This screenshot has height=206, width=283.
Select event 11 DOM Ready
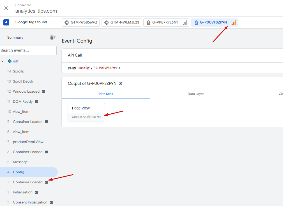tap(29, 102)
